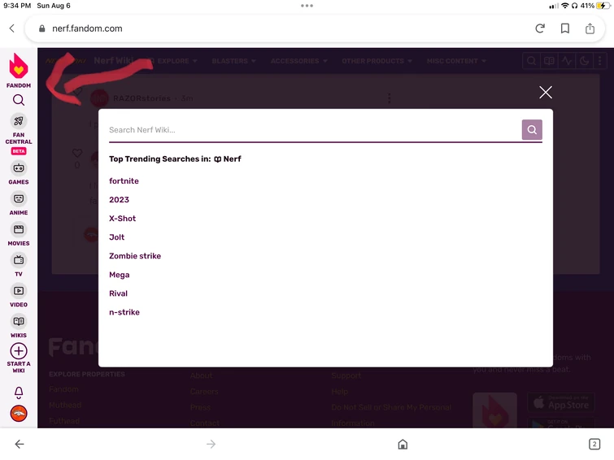Click the sidebar search magnifier icon
This screenshot has width=614, height=460.
19,100
